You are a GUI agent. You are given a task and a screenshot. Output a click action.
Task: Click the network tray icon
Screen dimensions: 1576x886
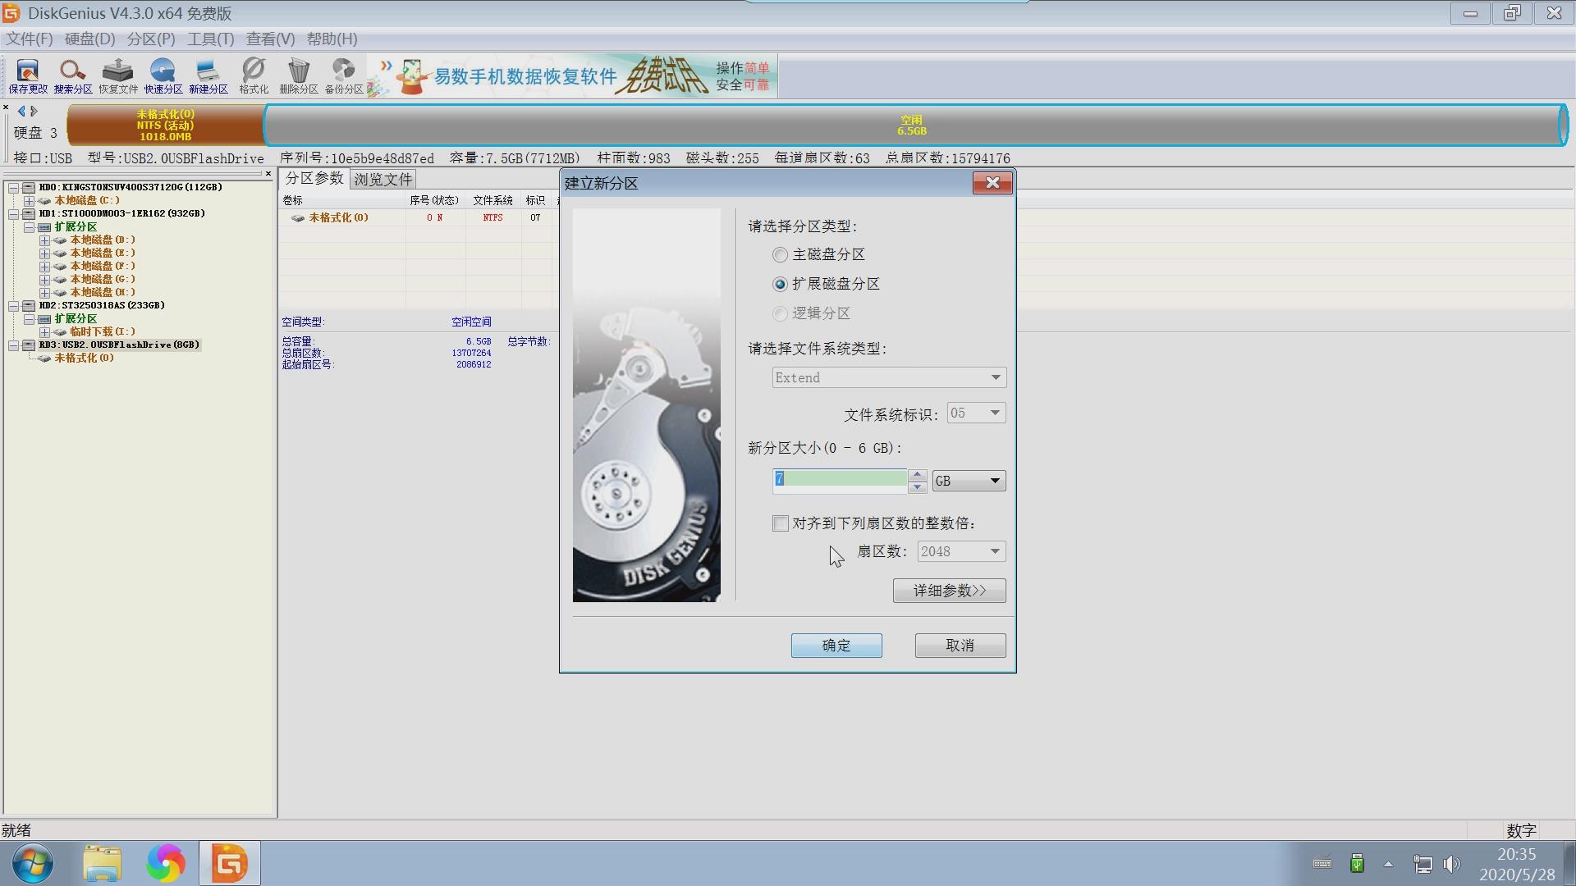[x=1423, y=864]
